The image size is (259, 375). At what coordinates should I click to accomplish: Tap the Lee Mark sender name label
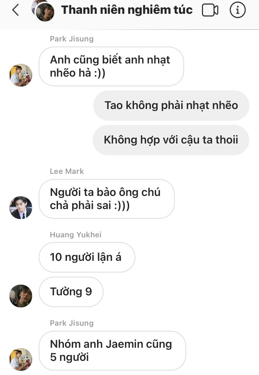(x=67, y=171)
